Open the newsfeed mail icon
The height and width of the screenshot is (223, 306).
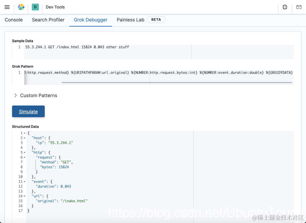pyautogui.click(x=299, y=7)
